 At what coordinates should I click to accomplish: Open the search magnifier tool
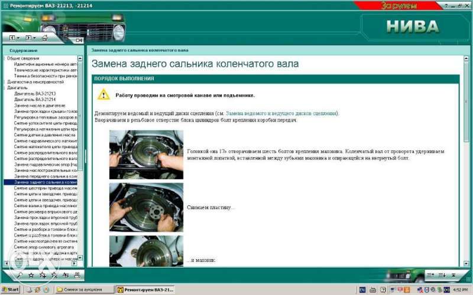20,275
